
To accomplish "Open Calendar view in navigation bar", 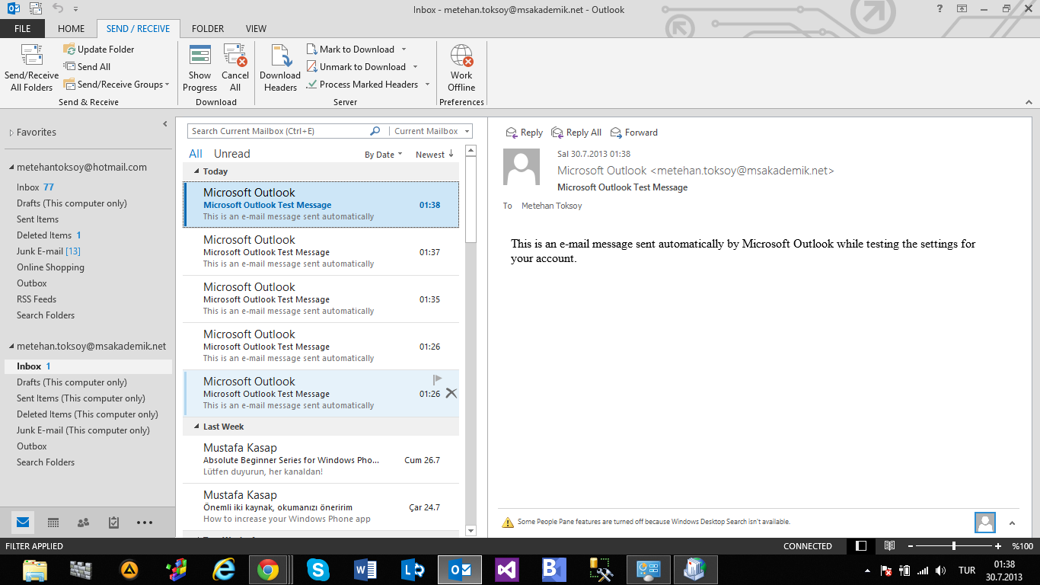I will tap(53, 523).
